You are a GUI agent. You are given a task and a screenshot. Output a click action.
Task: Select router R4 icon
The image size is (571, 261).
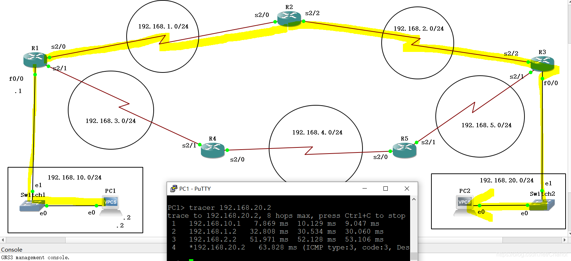[213, 150]
